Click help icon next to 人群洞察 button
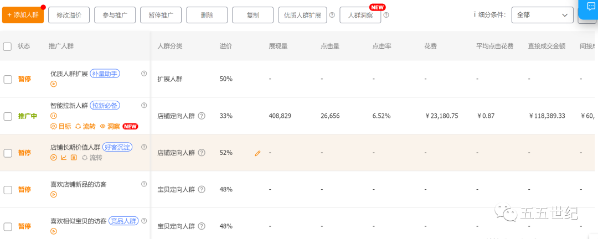 click(386, 15)
